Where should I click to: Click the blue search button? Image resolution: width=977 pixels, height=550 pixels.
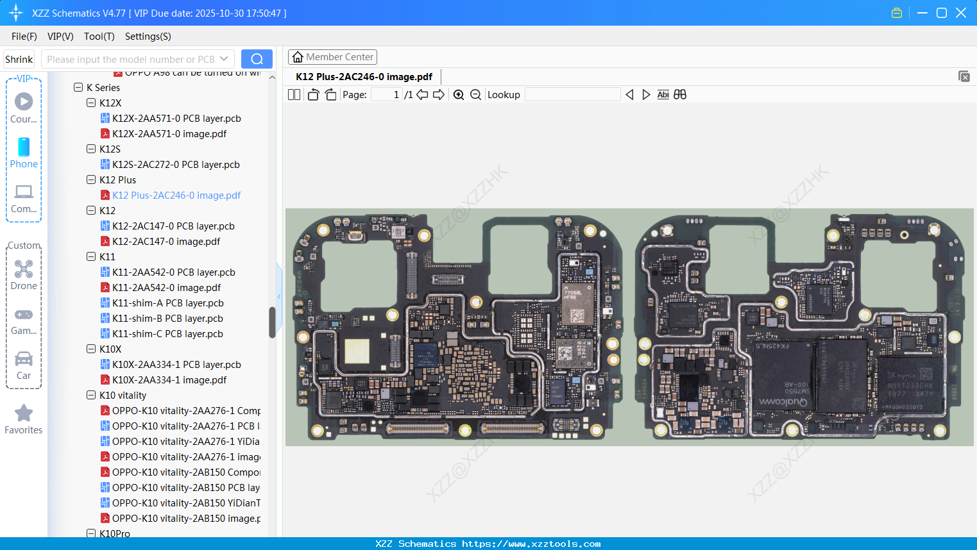[x=257, y=58]
